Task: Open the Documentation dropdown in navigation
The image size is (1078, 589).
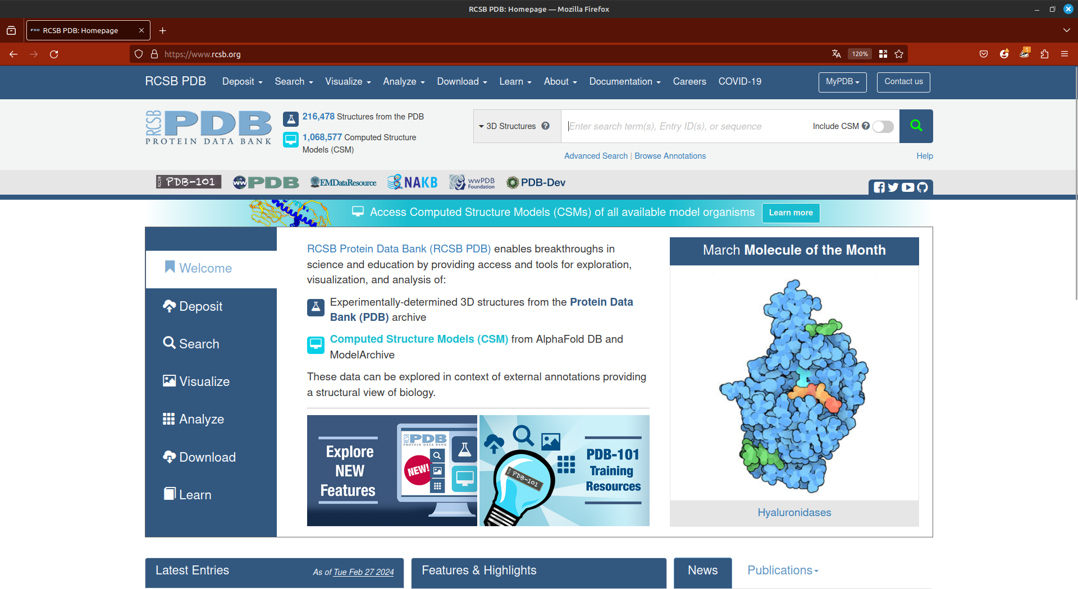Action: coord(625,82)
